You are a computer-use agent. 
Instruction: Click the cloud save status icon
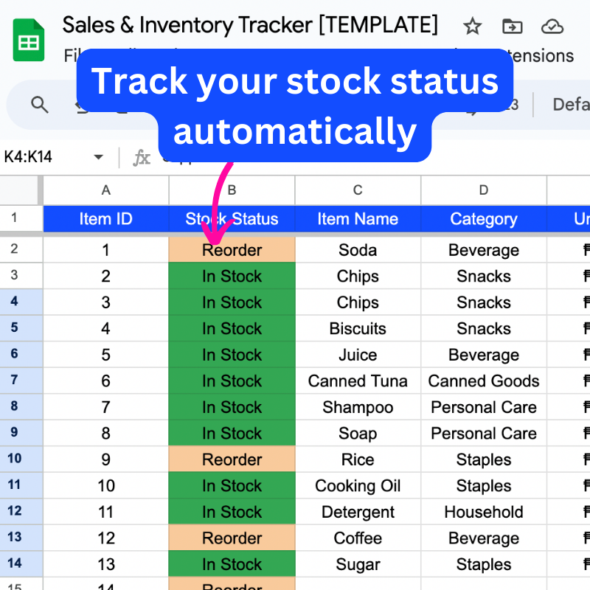[553, 27]
